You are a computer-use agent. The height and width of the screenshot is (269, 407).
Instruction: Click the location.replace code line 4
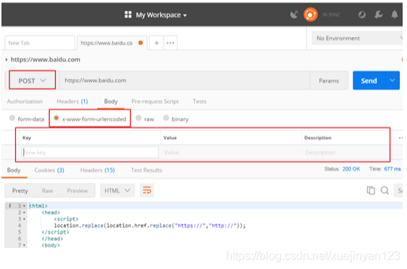click(149, 226)
